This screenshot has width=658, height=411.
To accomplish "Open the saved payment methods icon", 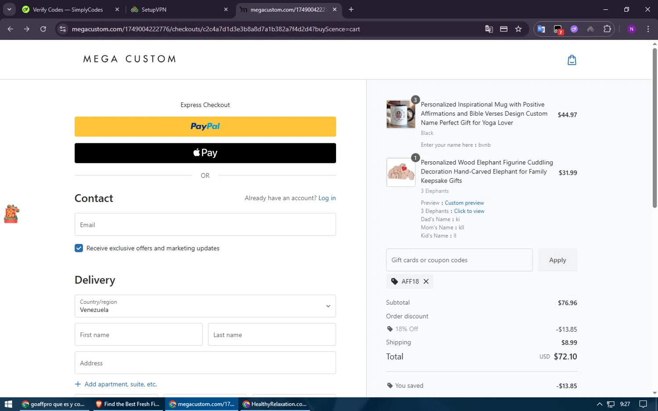I will coord(504,29).
